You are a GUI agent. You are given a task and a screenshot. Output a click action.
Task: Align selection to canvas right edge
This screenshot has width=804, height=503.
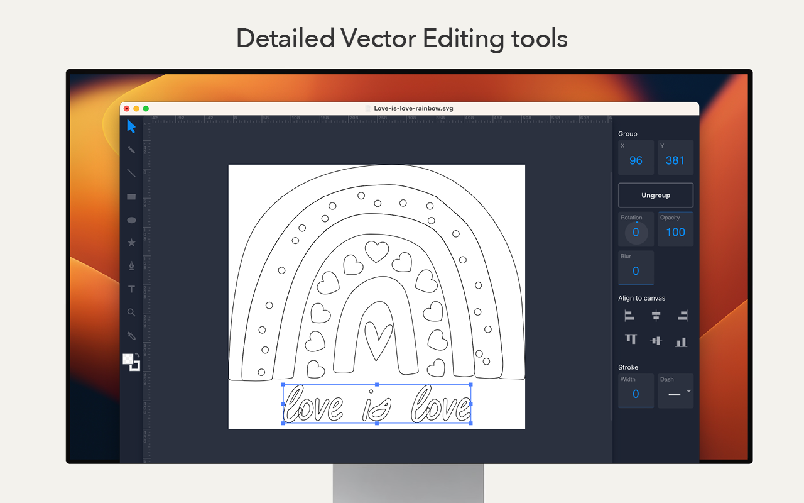click(682, 316)
